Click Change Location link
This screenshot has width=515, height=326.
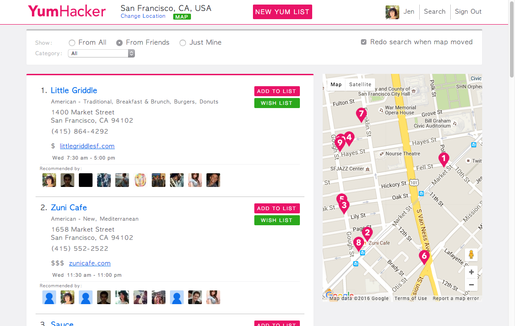pyautogui.click(x=143, y=16)
